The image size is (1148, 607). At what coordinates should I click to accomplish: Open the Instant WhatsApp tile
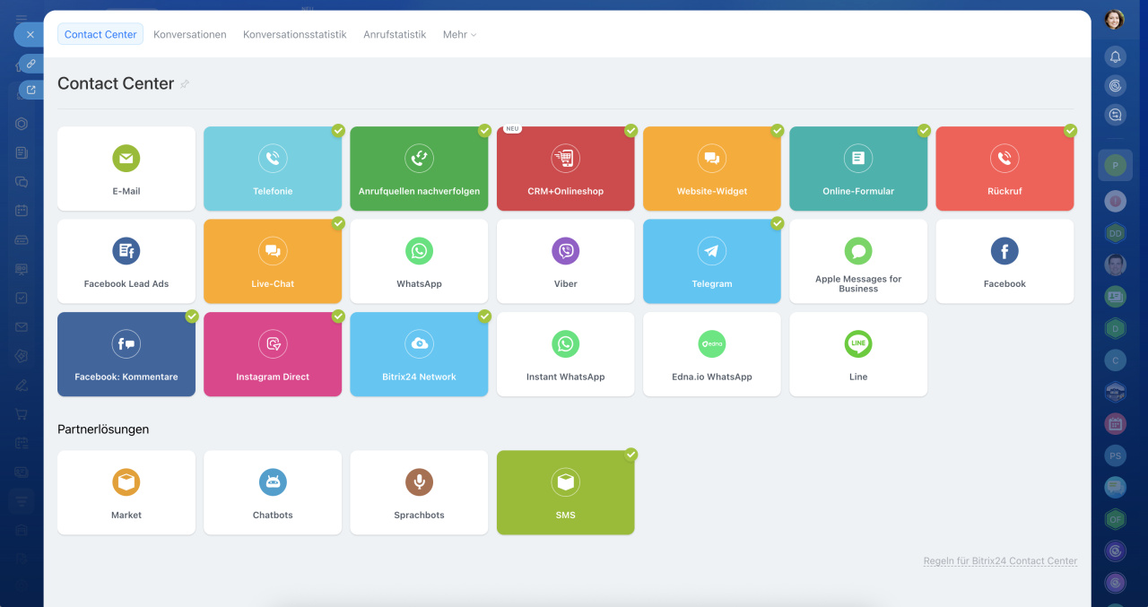[x=565, y=354]
